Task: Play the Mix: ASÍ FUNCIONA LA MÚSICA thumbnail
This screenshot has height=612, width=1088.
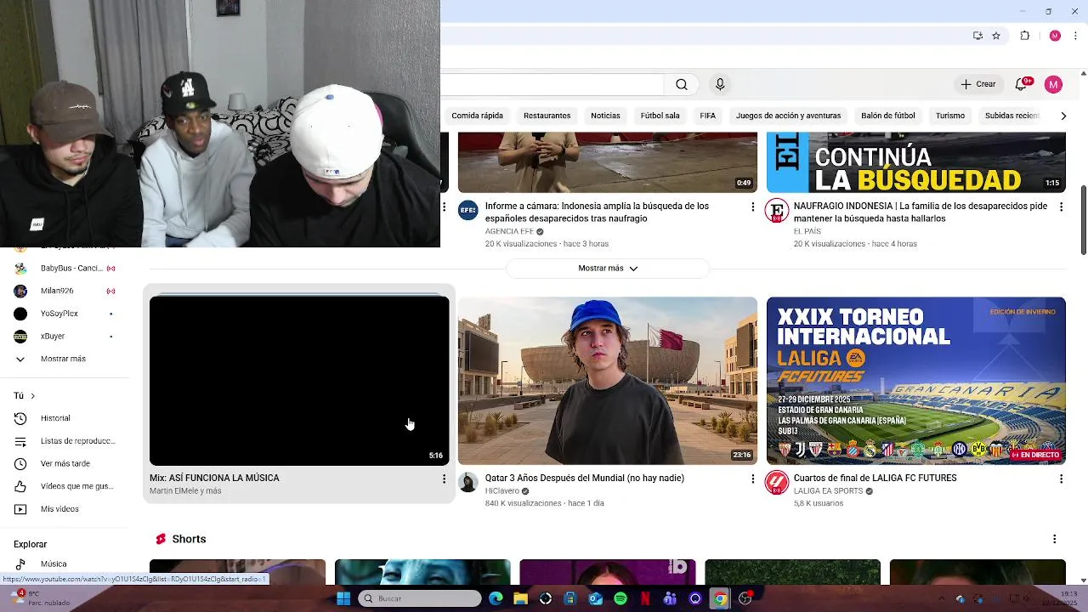Action: click(x=299, y=381)
